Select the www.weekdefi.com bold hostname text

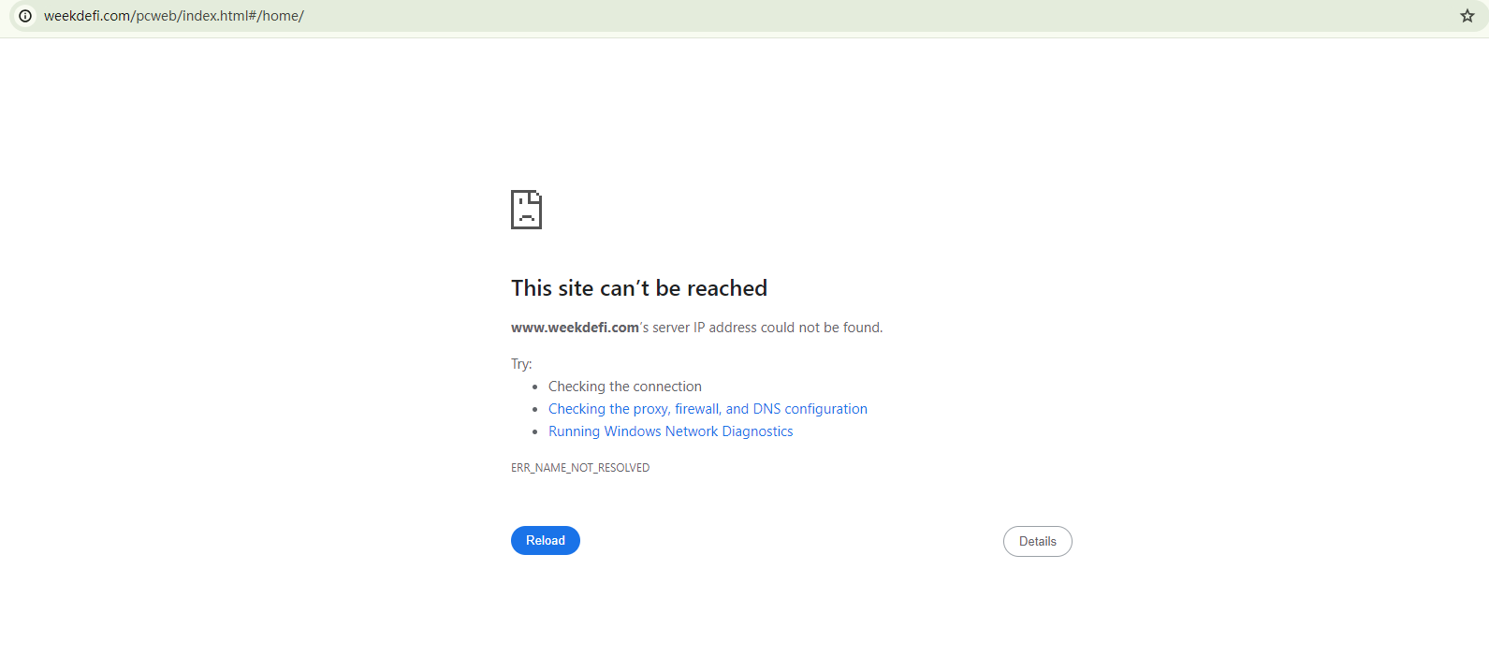(x=575, y=328)
